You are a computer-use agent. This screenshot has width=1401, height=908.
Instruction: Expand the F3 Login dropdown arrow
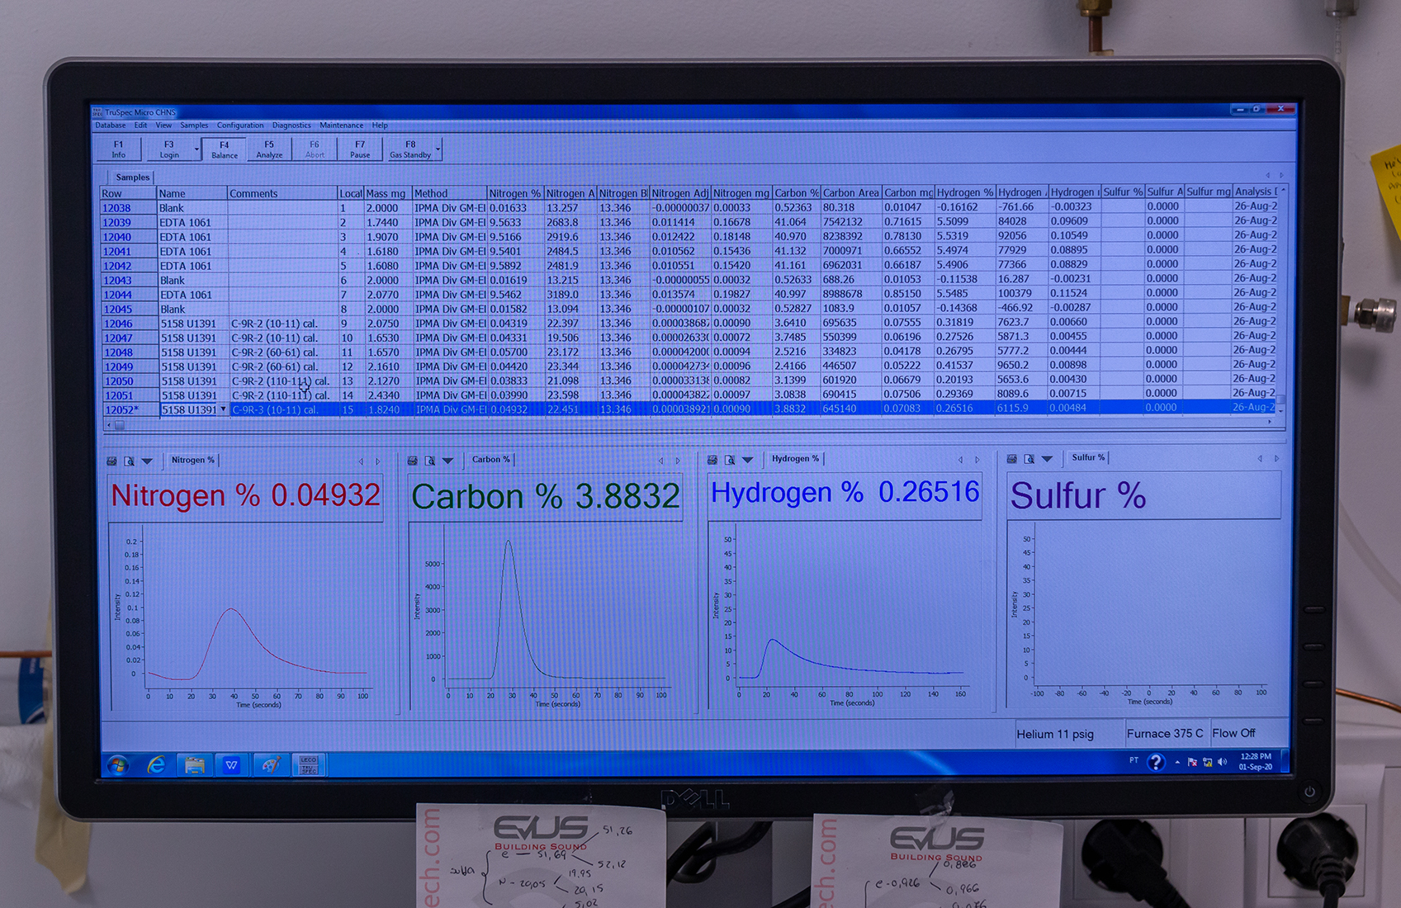coord(196,150)
